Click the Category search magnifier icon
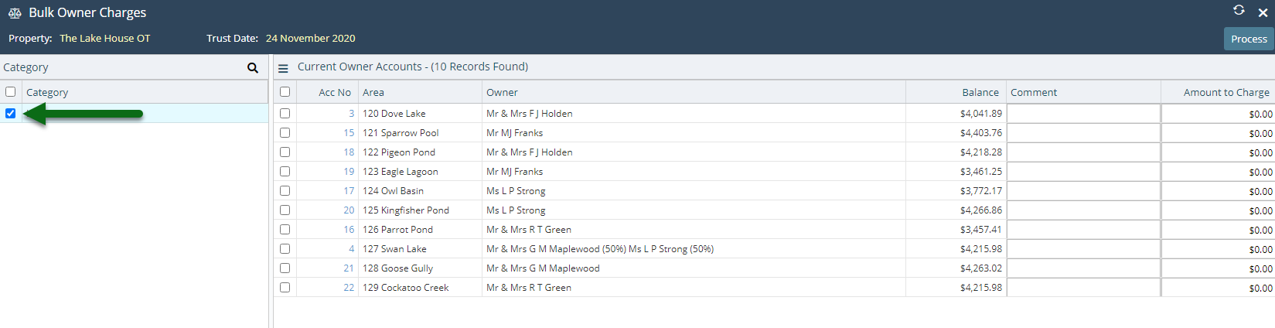Viewport: 1275px width, 328px height. click(252, 68)
